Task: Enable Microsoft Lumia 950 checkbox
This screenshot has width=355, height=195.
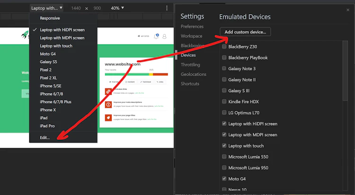Action: [224, 168]
